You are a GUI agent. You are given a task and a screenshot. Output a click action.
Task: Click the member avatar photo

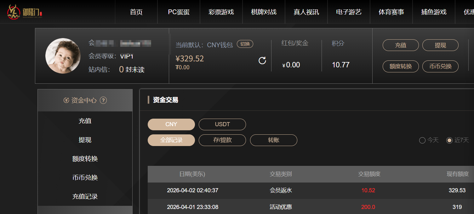pyautogui.click(x=63, y=56)
